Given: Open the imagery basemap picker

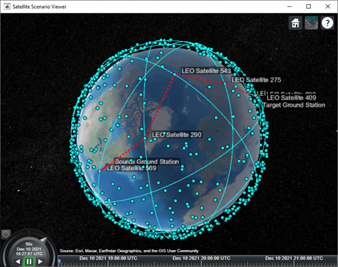Looking at the screenshot, I should (x=312, y=23).
